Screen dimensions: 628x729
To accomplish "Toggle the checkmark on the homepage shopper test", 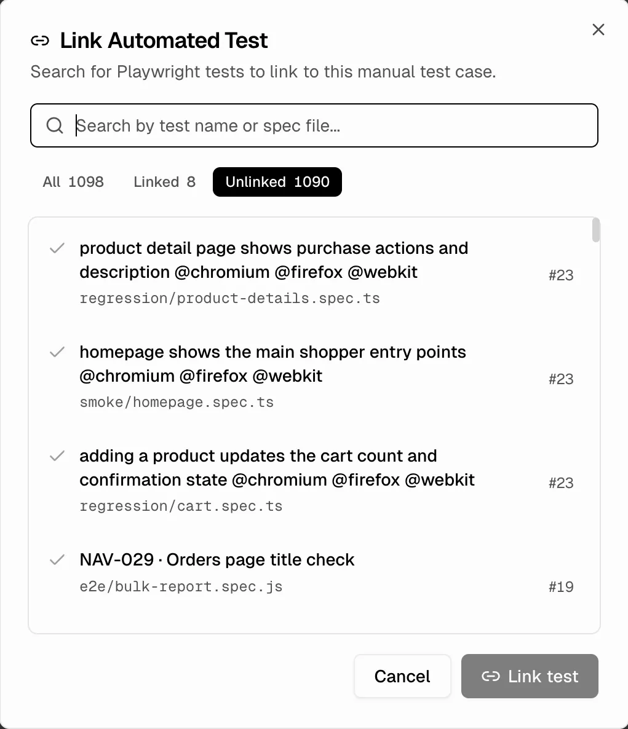I will pyautogui.click(x=56, y=352).
